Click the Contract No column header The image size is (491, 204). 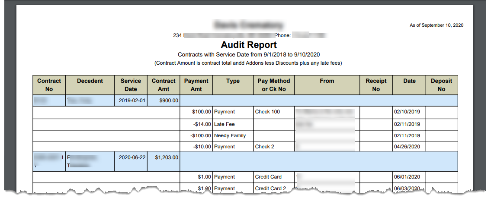click(x=49, y=85)
